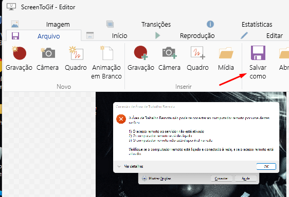
Task: Open the Arquivo ribbon tab
Action: pos(44,36)
